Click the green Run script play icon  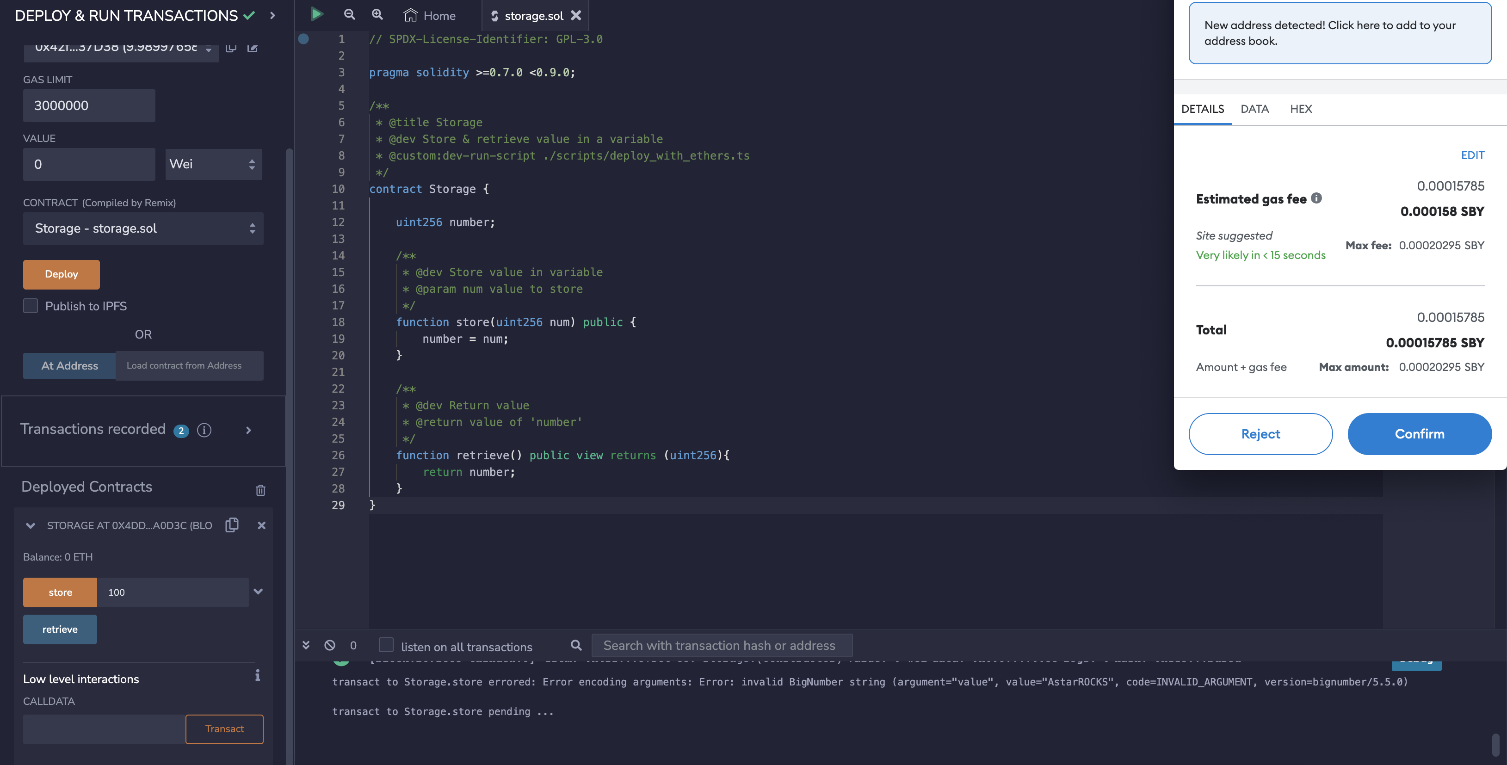[x=316, y=14]
